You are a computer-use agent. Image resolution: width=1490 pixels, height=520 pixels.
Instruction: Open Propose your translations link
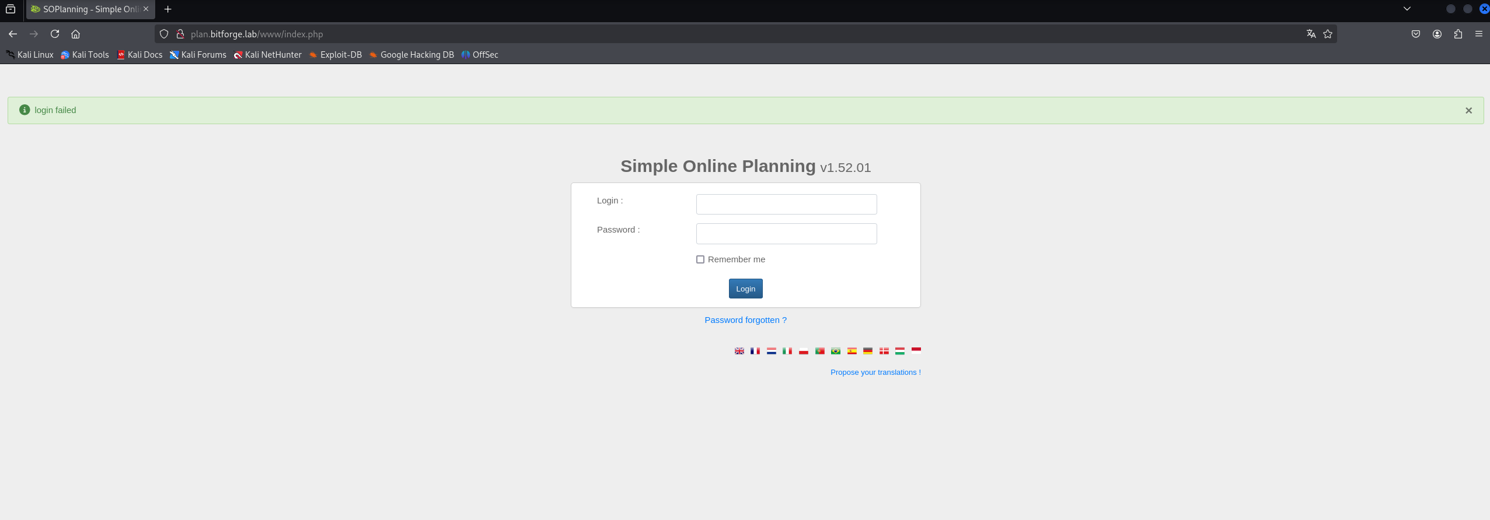875,373
